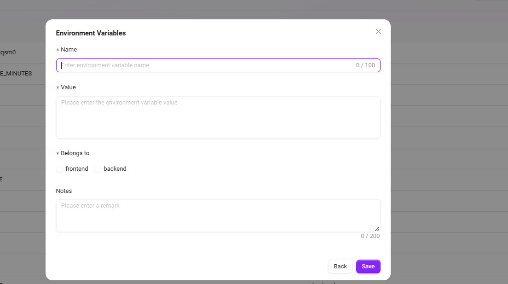Image resolution: width=508 pixels, height=284 pixels.
Task: Click the Name field label
Action: coord(69,50)
